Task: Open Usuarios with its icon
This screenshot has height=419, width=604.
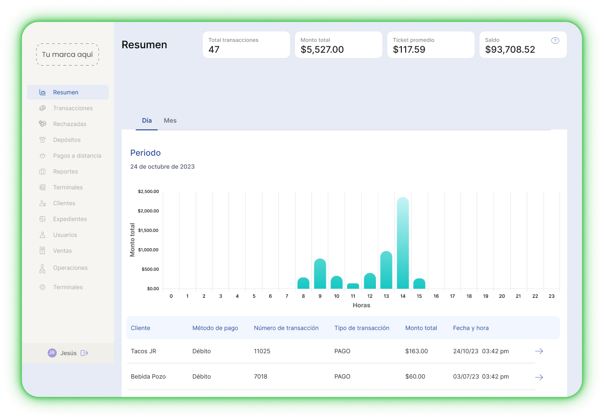Action: (43, 235)
